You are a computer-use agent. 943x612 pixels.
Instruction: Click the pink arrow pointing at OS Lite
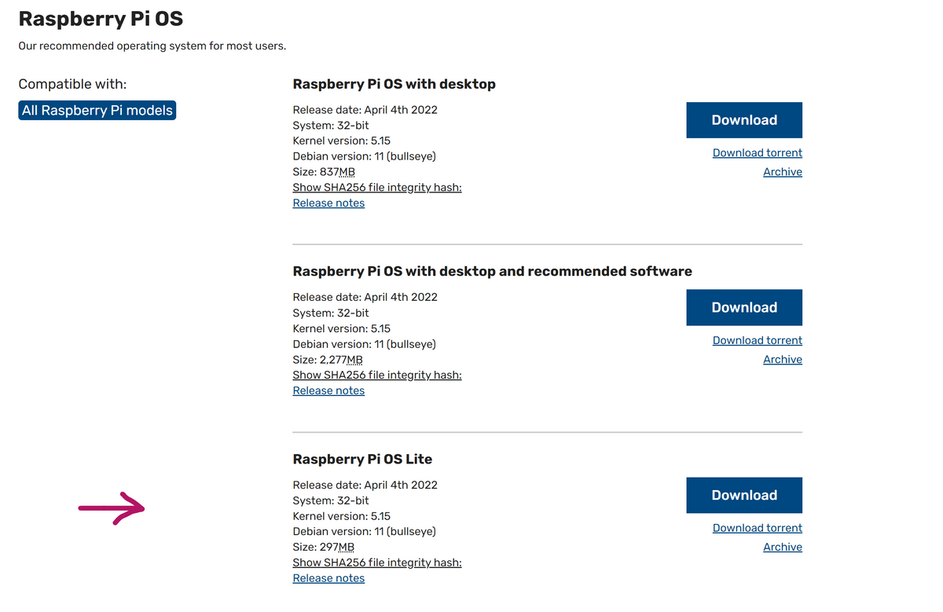[x=112, y=508]
